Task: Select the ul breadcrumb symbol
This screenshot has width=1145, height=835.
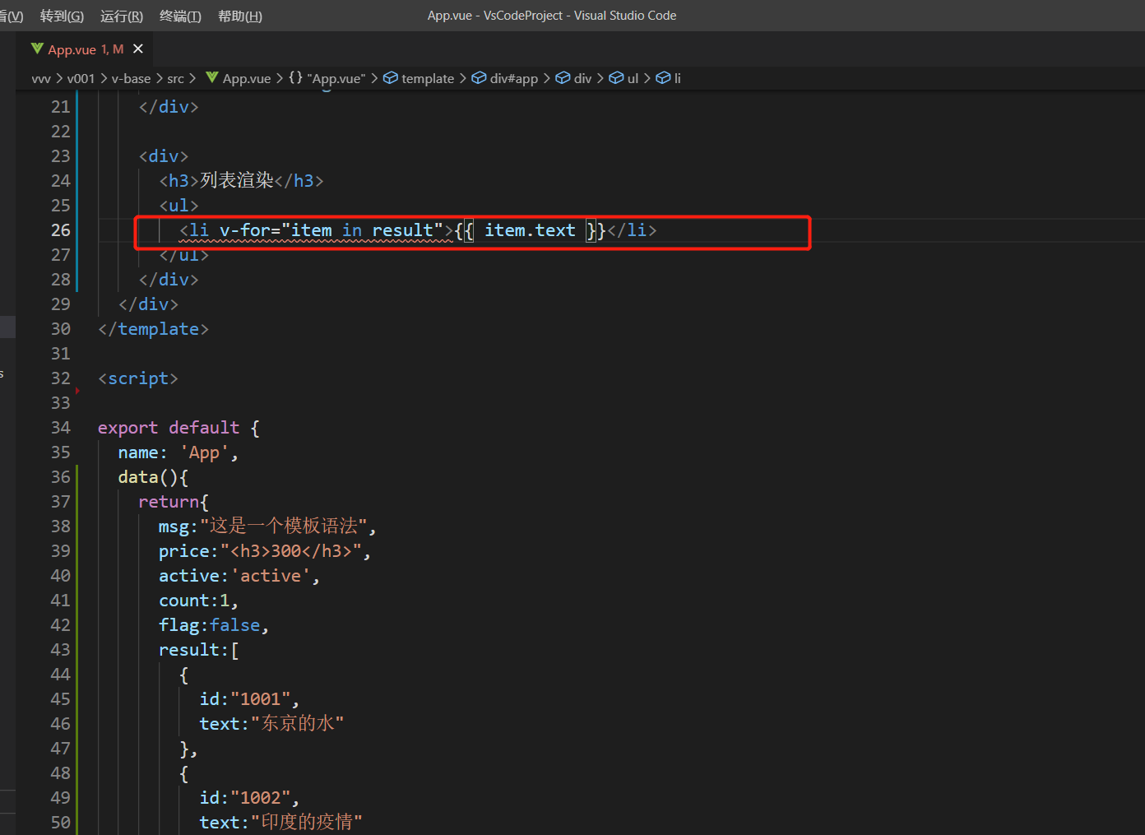Action: click(x=633, y=78)
